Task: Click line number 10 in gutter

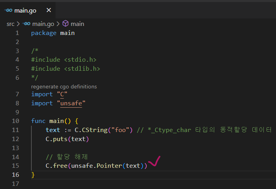Action: coord(15,121)
